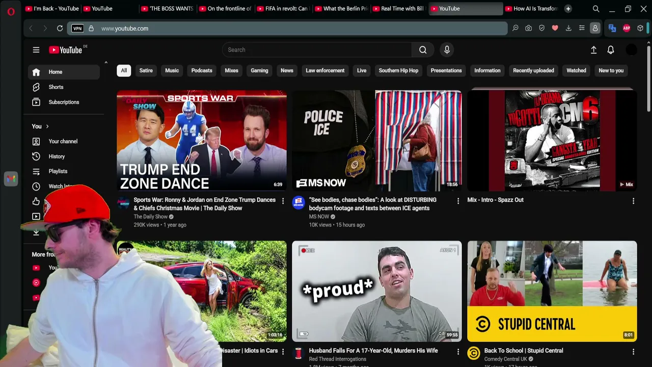The image size is (652, 367).
Task: Open the browser downloads icon
Action: pos(568,29)
